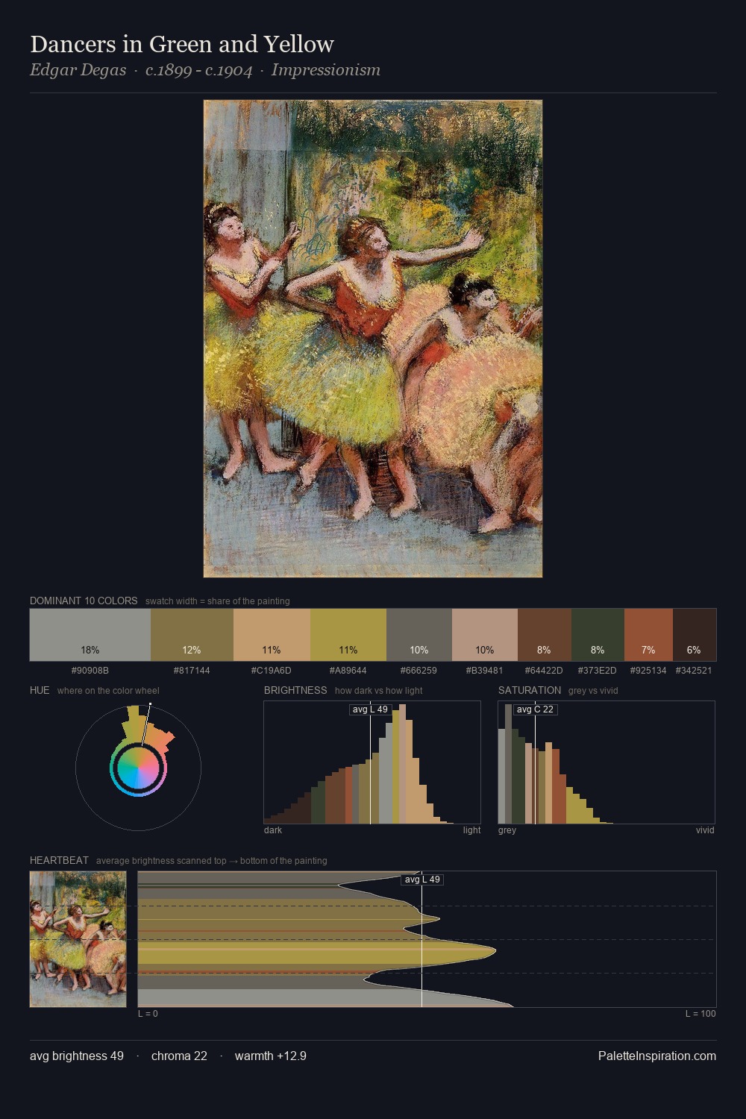Click the 'vivid' saturation axis label

(705, 830)
